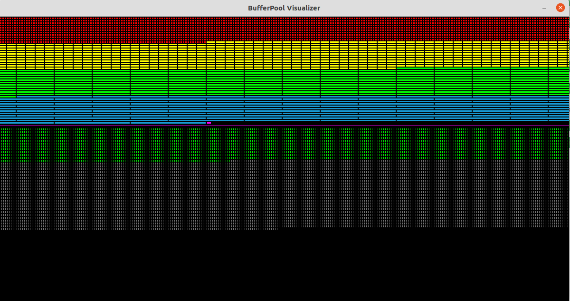570x301 pixels.
Task: Click short bright green segment below green band
Action: (x=8, y=97)
